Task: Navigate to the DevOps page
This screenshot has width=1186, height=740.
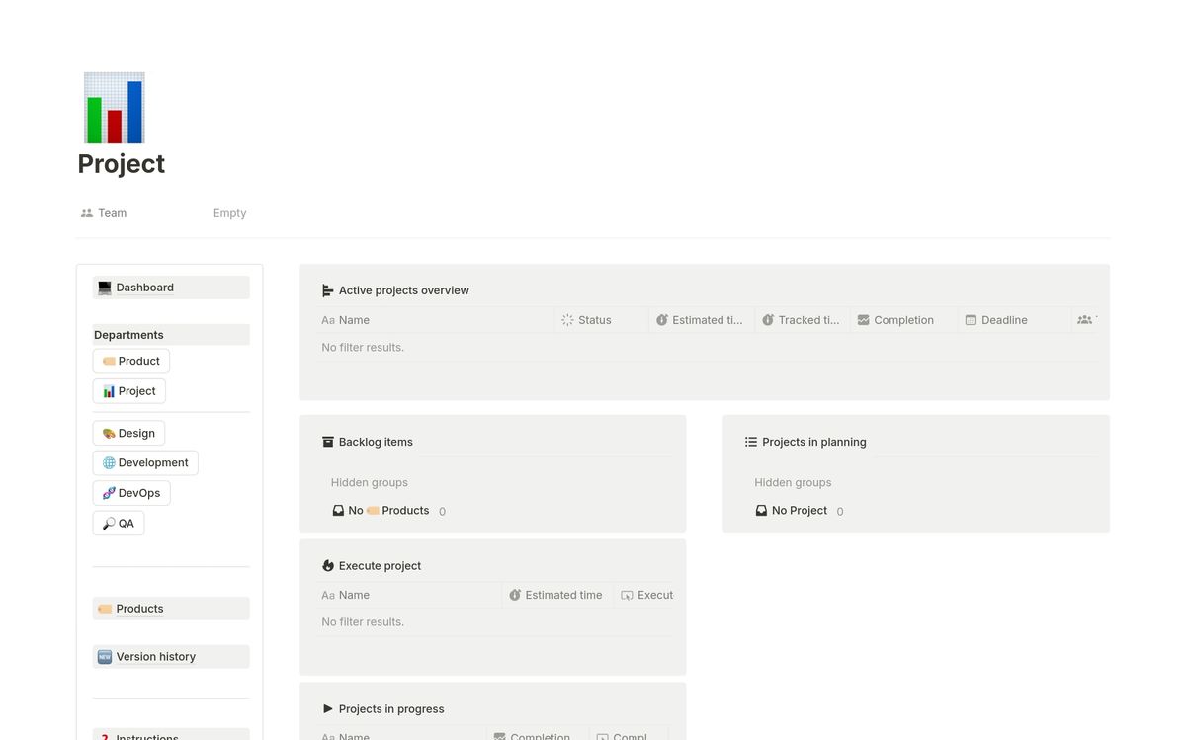Action: (131, 493)
